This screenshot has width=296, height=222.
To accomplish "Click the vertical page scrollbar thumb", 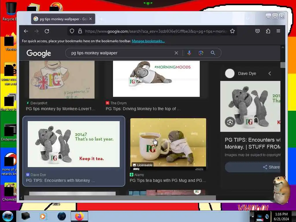I will [x=283, y=65].
